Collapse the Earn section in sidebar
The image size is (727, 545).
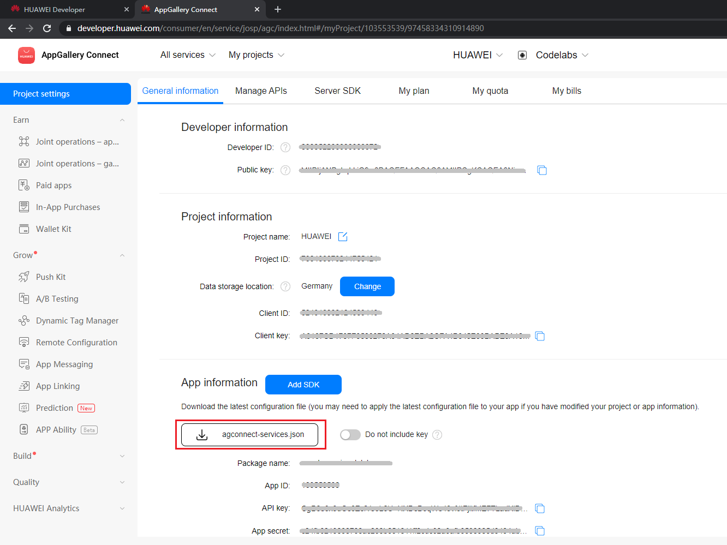[122, 119]
